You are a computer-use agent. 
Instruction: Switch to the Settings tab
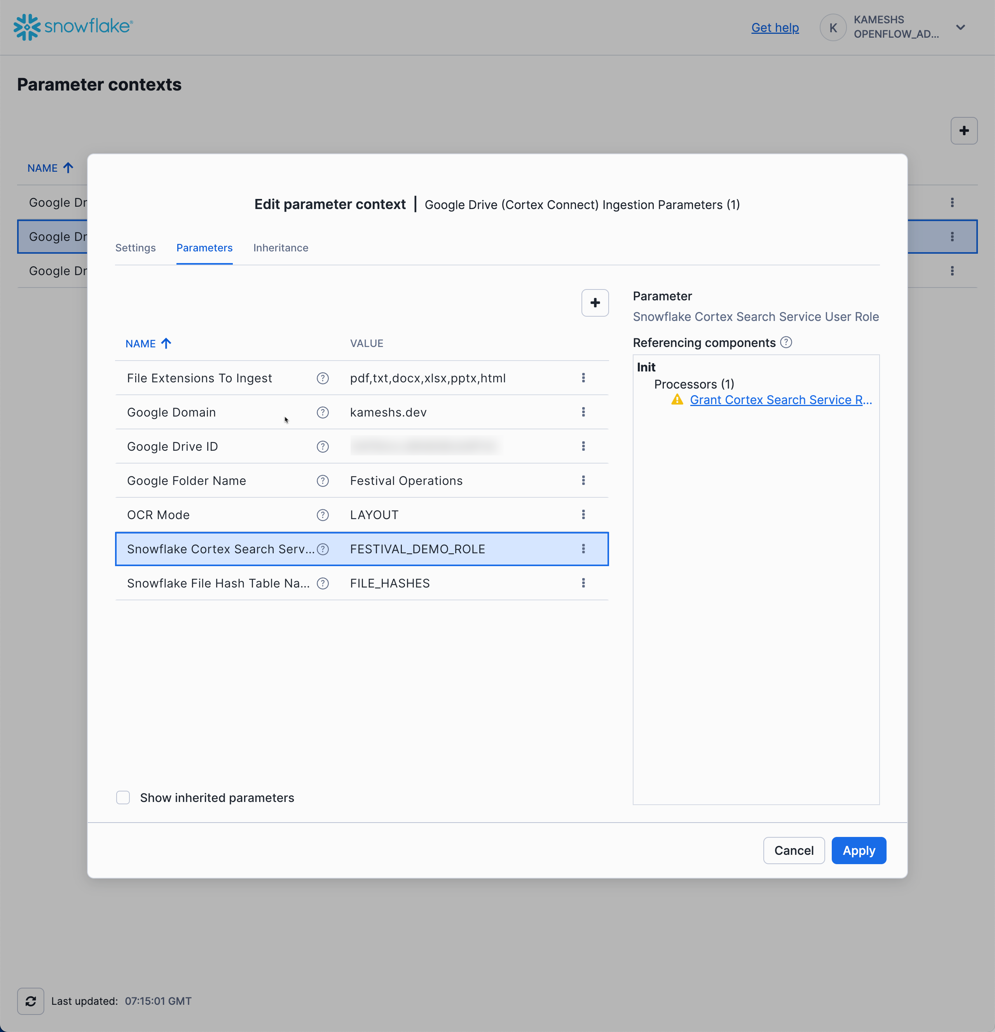point(135,248)
